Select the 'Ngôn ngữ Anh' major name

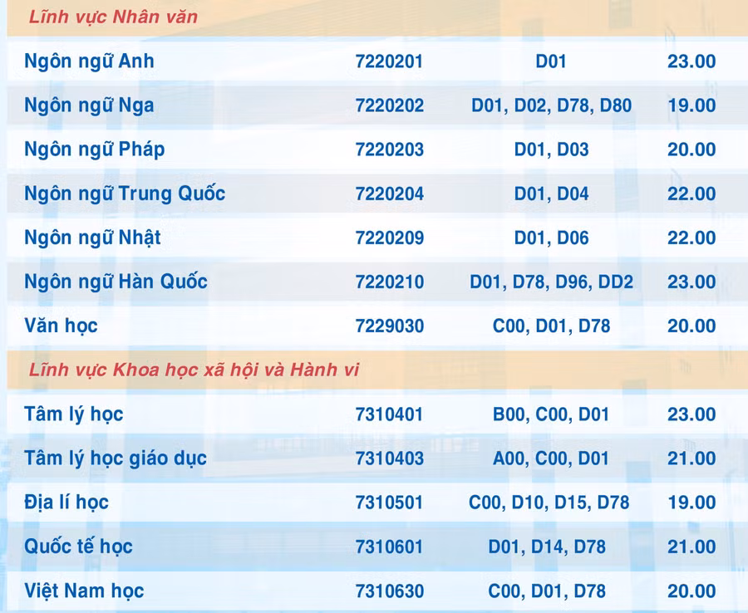89,61
